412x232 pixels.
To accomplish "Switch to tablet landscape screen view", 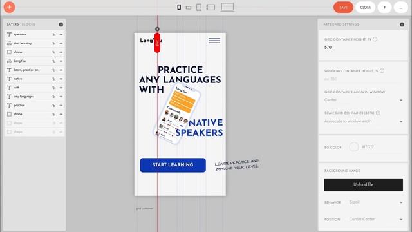I will coord(211,7).
